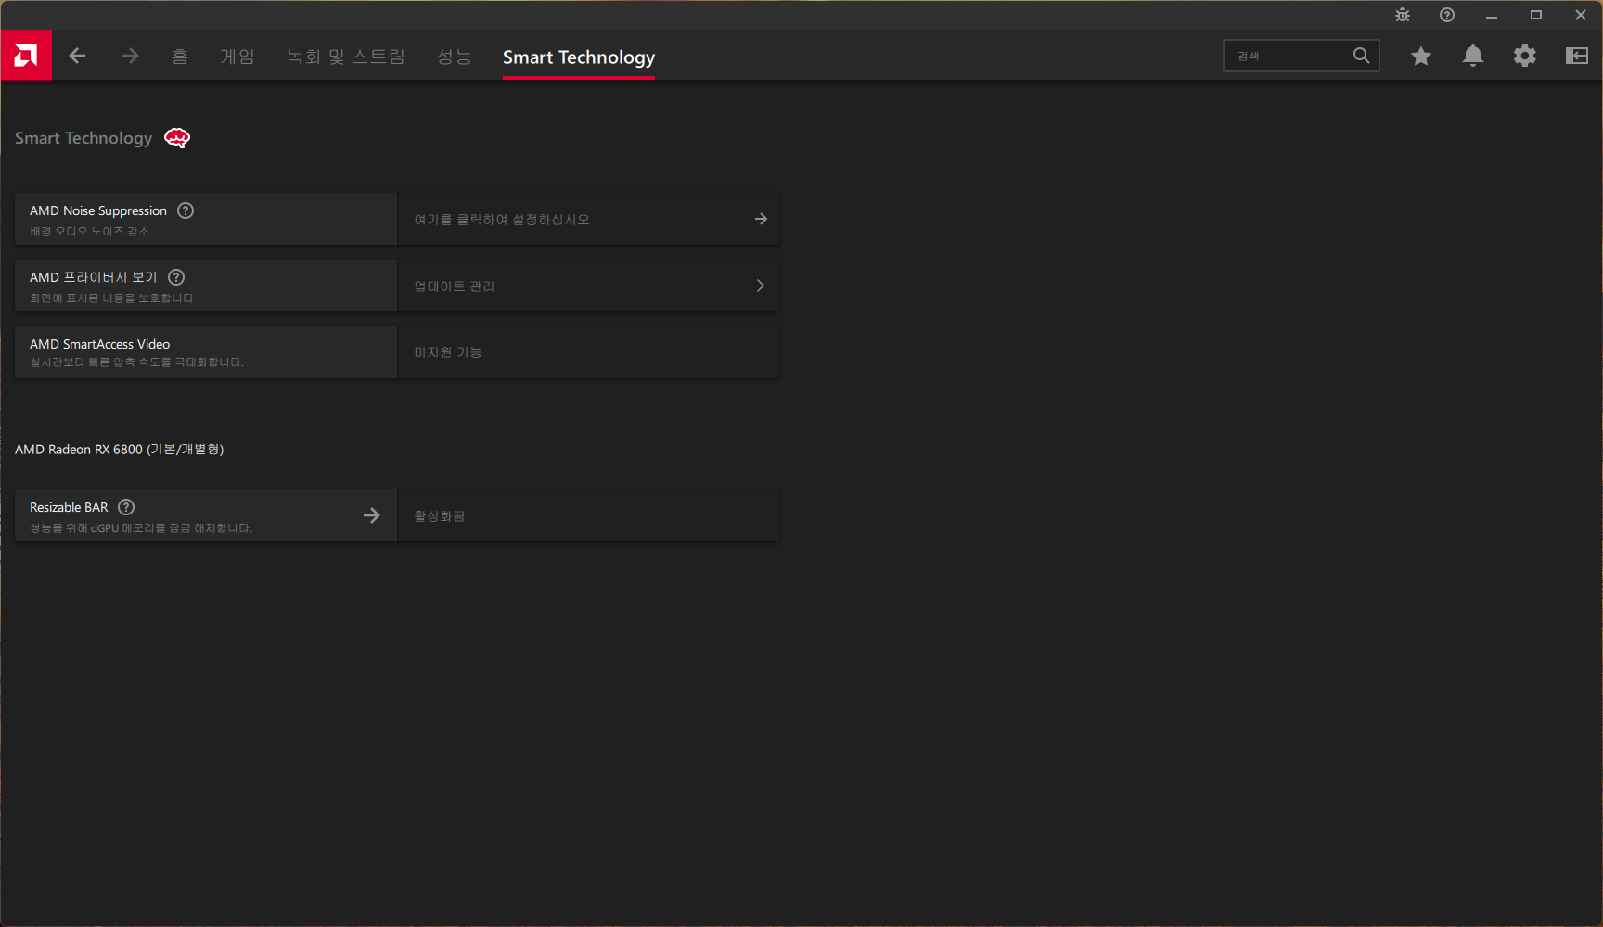Maximize the AMD Software window
The width and height of the screenshot is (1603, 927).
(1535, 15)
